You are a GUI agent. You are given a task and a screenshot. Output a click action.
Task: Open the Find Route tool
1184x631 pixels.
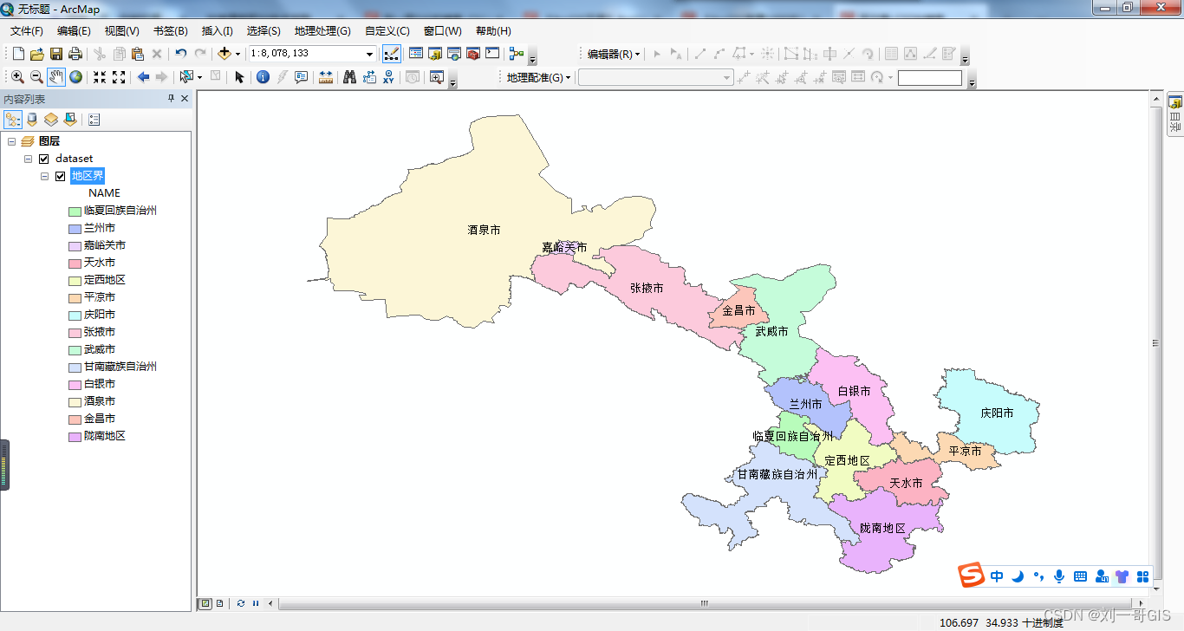point(369,77)
